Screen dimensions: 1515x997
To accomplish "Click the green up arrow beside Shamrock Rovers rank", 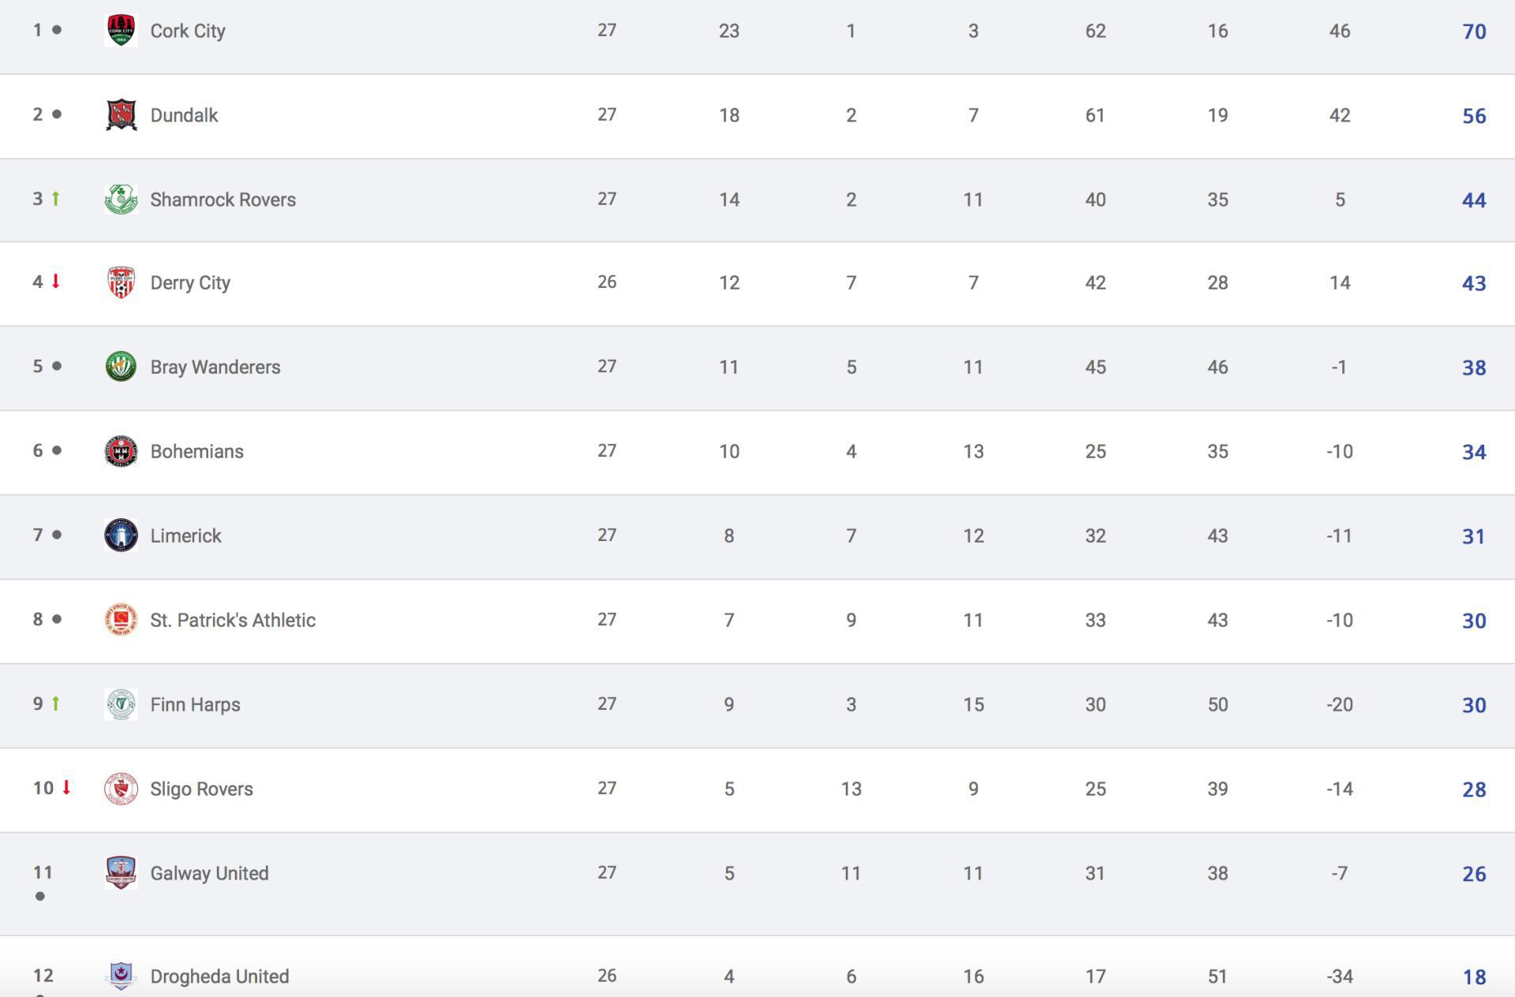I will tap(56, 199).
